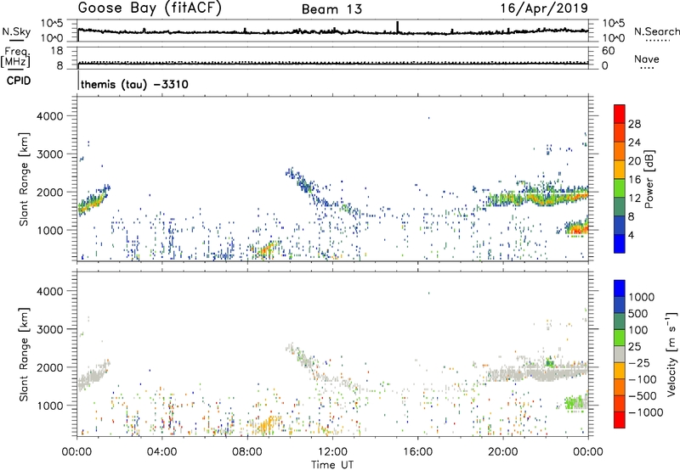Click the N.Sky legend label
This screenshot has width=680, height=470.
pos(16,31)
